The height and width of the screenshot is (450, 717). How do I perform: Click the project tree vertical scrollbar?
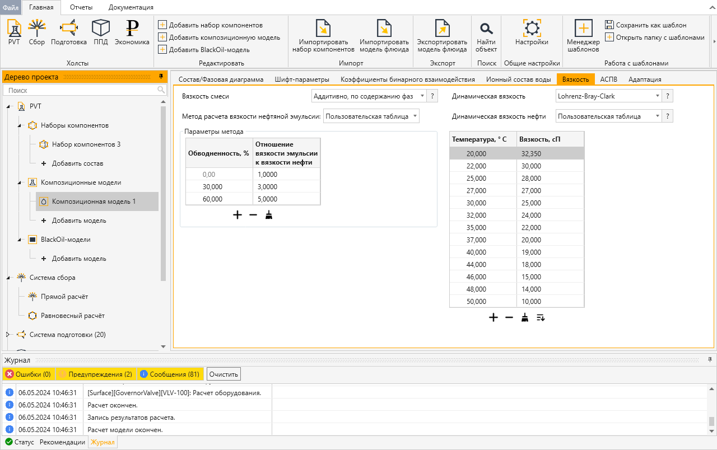pyautogui.click(x=163, y=193)
